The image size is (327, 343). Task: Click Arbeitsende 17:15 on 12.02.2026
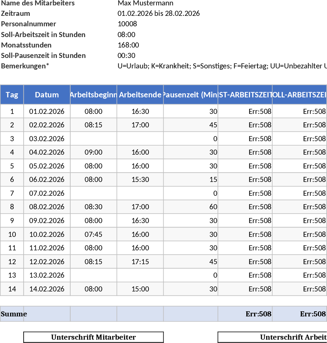pos(140,261)
